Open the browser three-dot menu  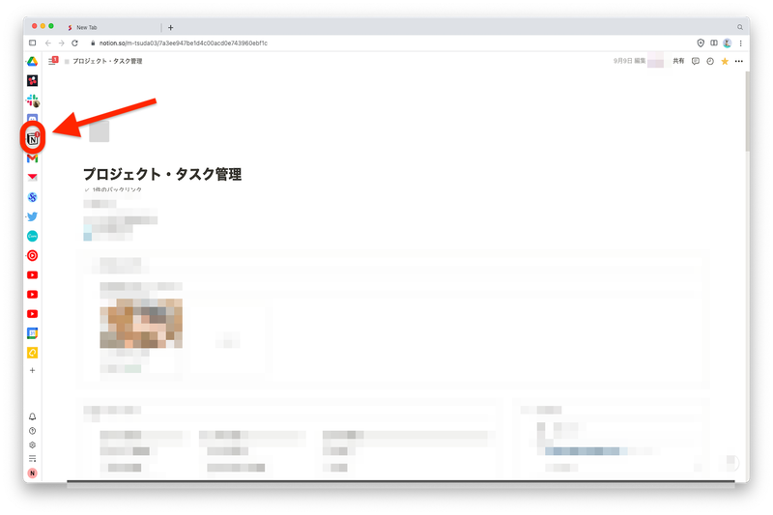coord(740,43)
